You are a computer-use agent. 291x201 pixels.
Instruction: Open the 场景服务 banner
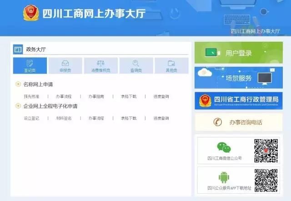click(239, 78)
